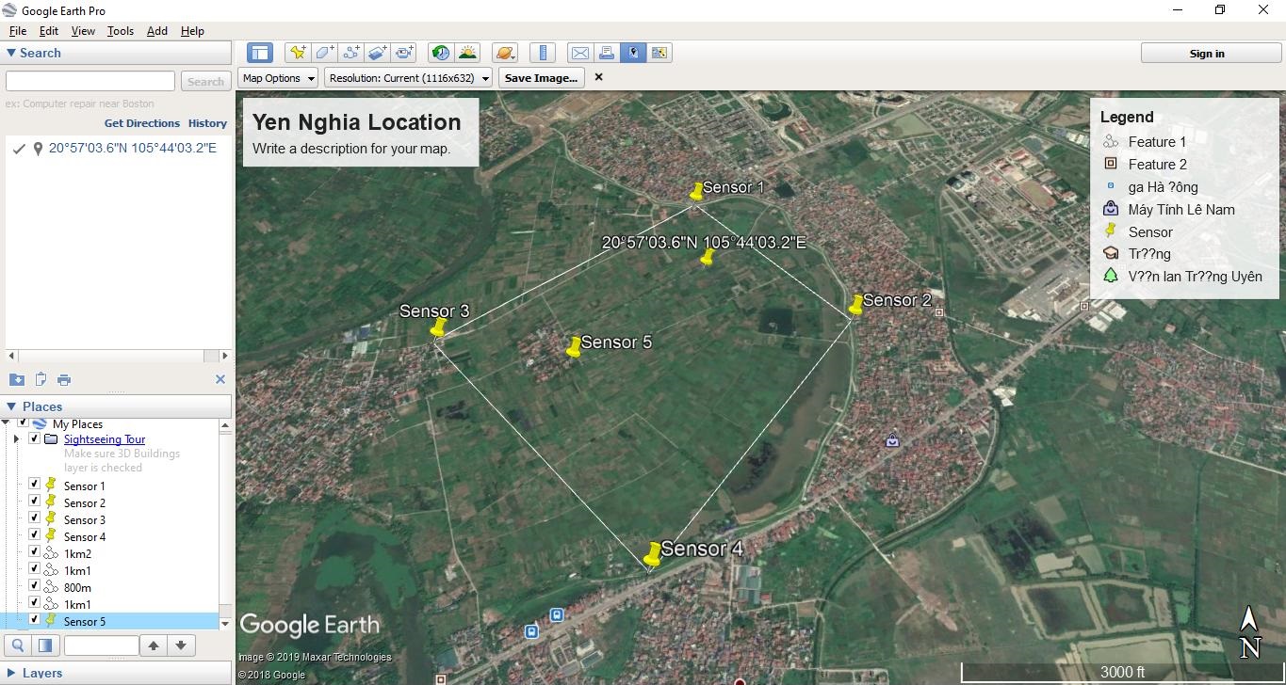Hide the sidebar with the toolbar button
This screenshot has width=1286, height=685.
coord(259,53)
